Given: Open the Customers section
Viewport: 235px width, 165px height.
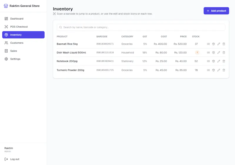Looking at the screenshot, I should click(x=23, y=43).
